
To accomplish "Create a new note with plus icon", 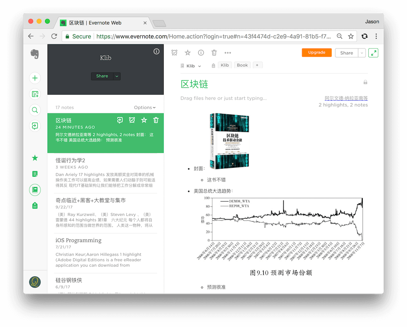I will click(x=35, y=78).
